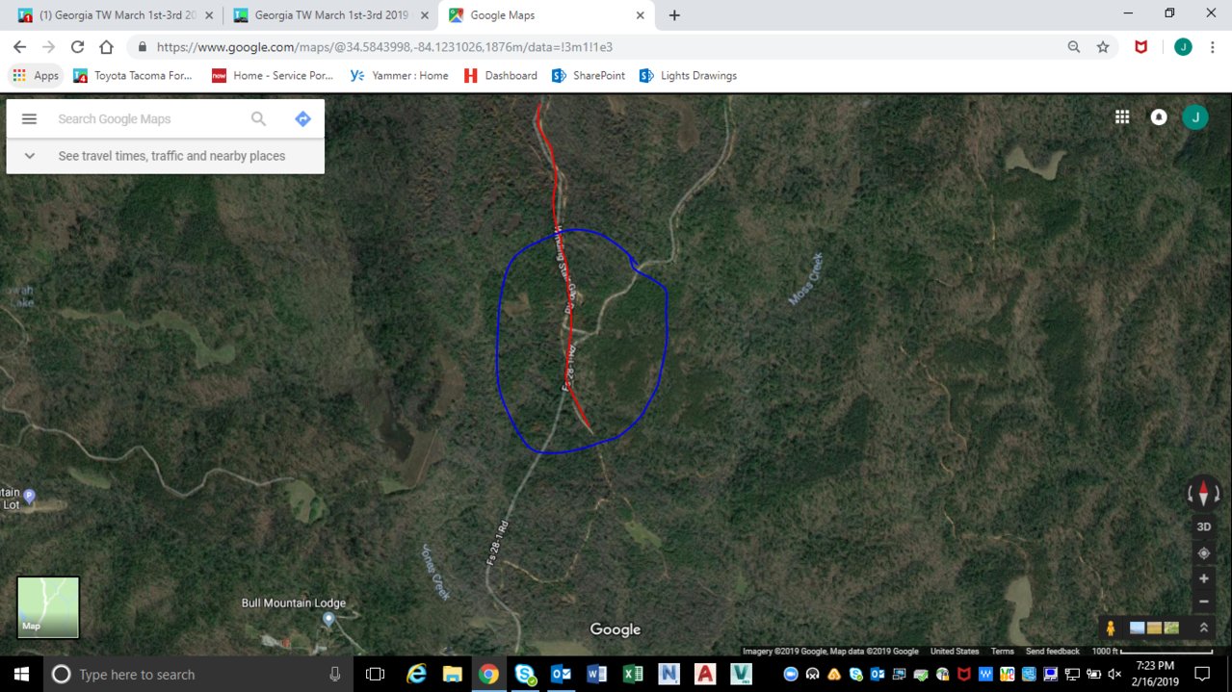
Task: Open File Explorer from the taskbar
Action: click(452, 674)
